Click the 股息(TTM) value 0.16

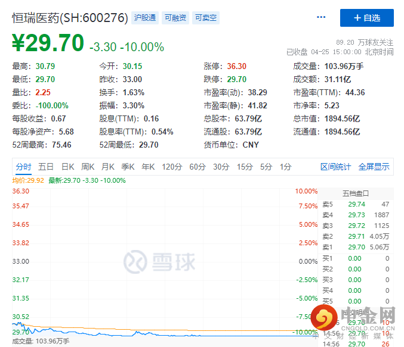tap(151, 119)
